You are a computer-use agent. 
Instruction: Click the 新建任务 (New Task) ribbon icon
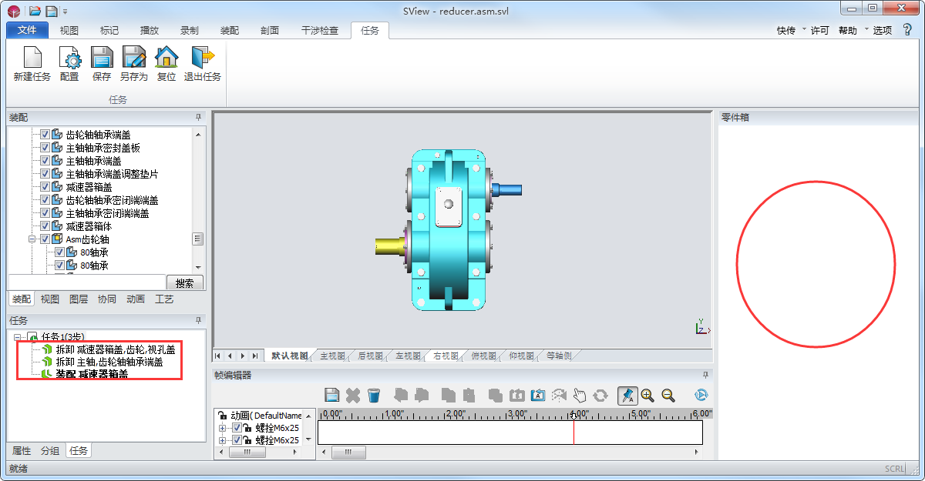tap(32, 58)
